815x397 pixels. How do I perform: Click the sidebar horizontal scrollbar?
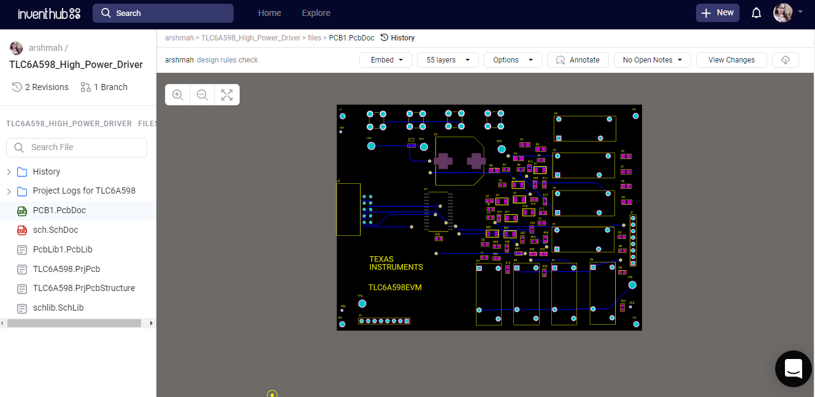coord(75,323)
